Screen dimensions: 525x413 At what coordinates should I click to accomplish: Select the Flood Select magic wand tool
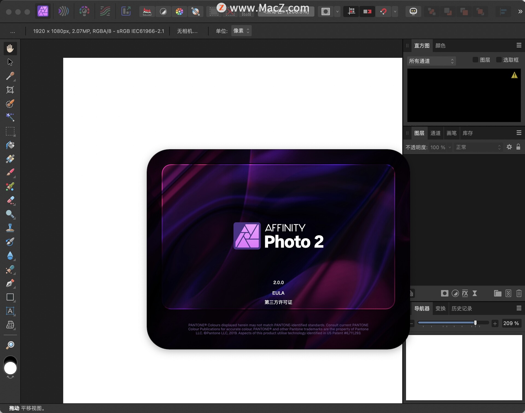10,117
